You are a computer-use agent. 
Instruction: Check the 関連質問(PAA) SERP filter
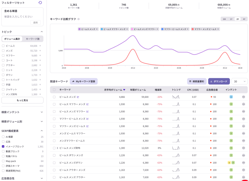pos(3,171)
